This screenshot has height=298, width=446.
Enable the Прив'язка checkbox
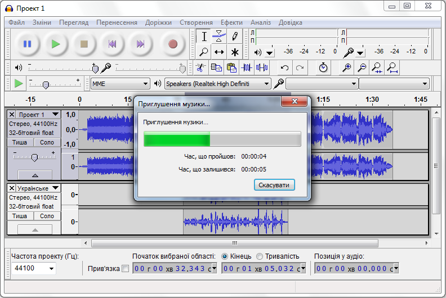pos(125,269)
